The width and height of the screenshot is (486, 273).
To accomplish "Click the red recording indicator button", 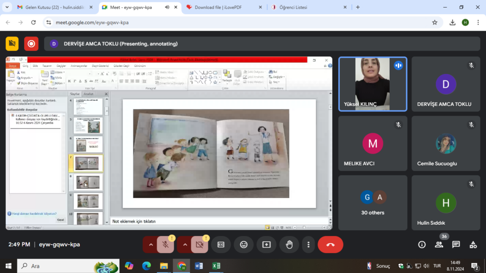I will 31,44.
